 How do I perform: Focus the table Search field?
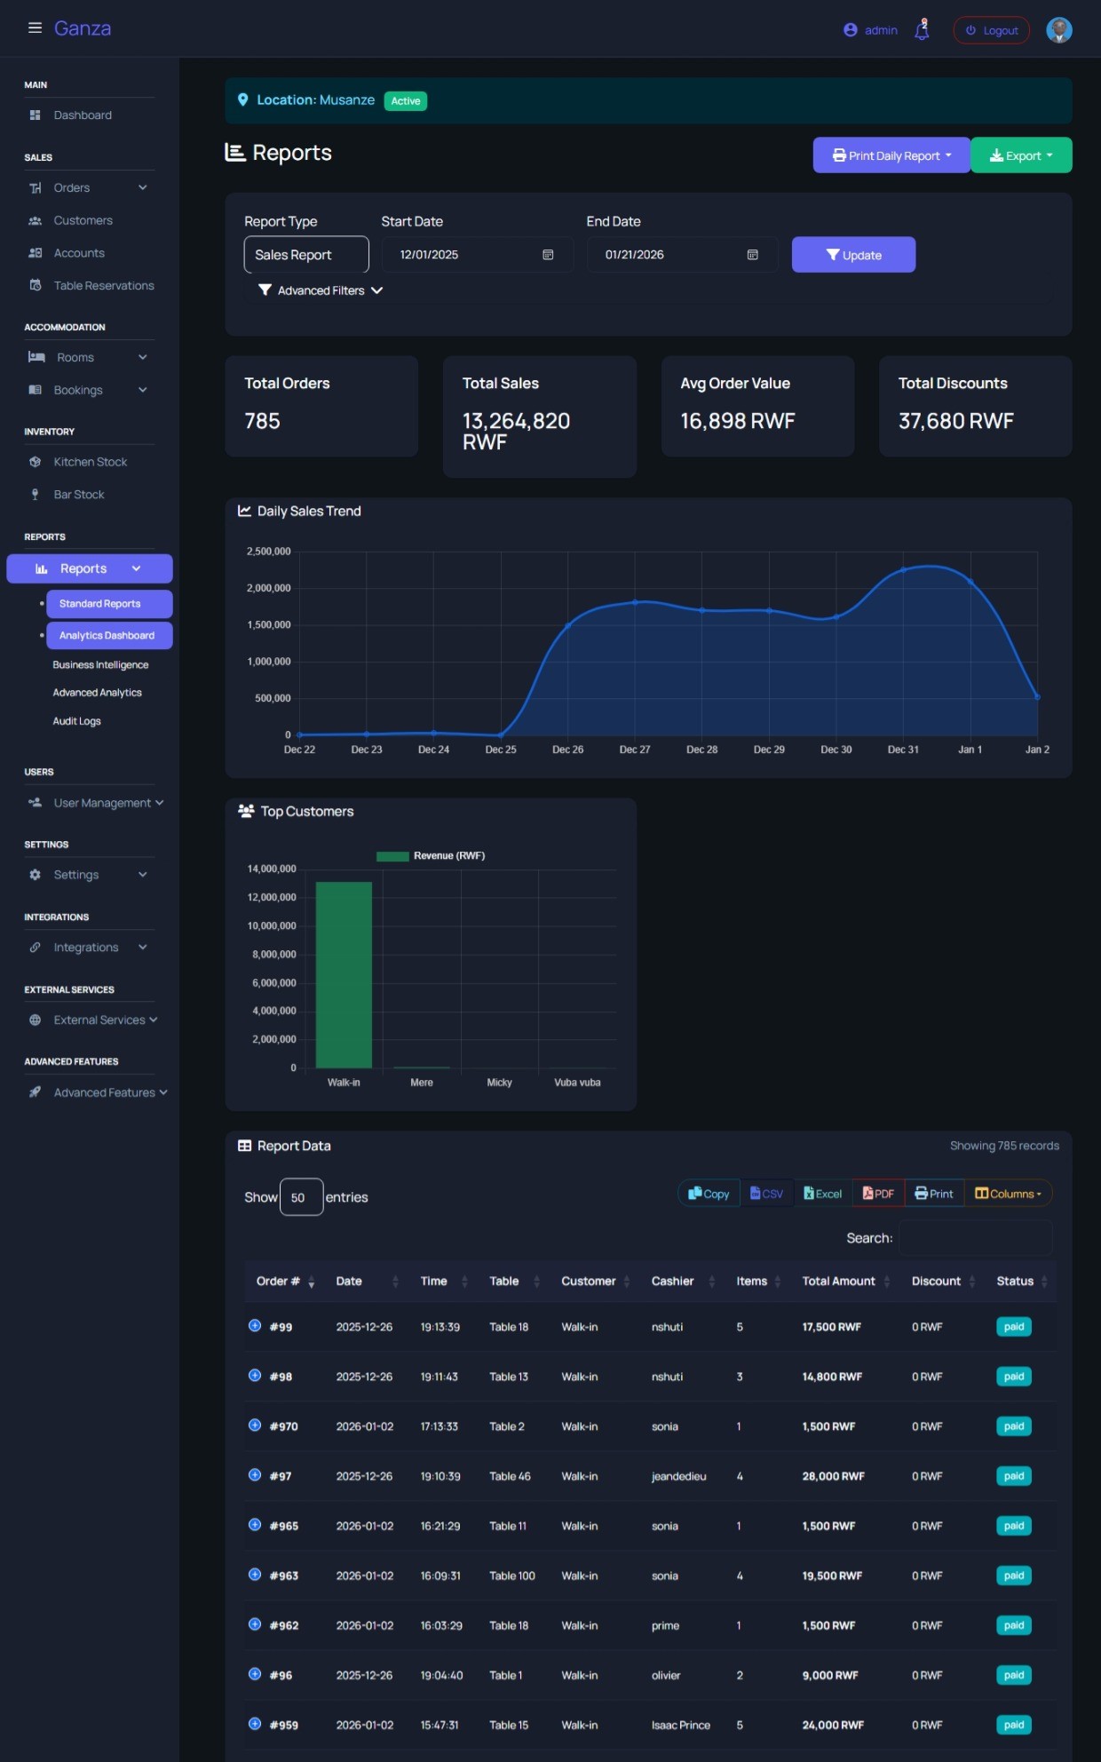coord(976,1239)
